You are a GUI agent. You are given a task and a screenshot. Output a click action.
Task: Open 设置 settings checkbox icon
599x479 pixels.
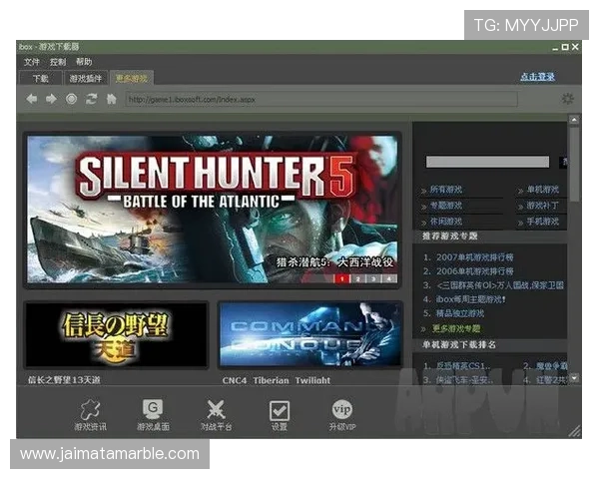tap(280, 416)
